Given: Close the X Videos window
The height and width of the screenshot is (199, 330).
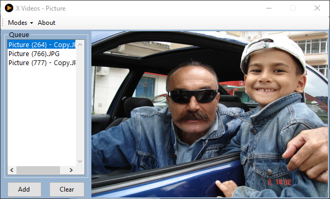Looking at the screenshot, I should [x=317, y=8].
